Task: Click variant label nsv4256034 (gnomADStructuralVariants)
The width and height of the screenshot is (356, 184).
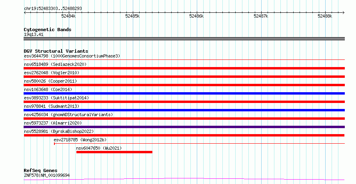Action: (x=68, y=115)
